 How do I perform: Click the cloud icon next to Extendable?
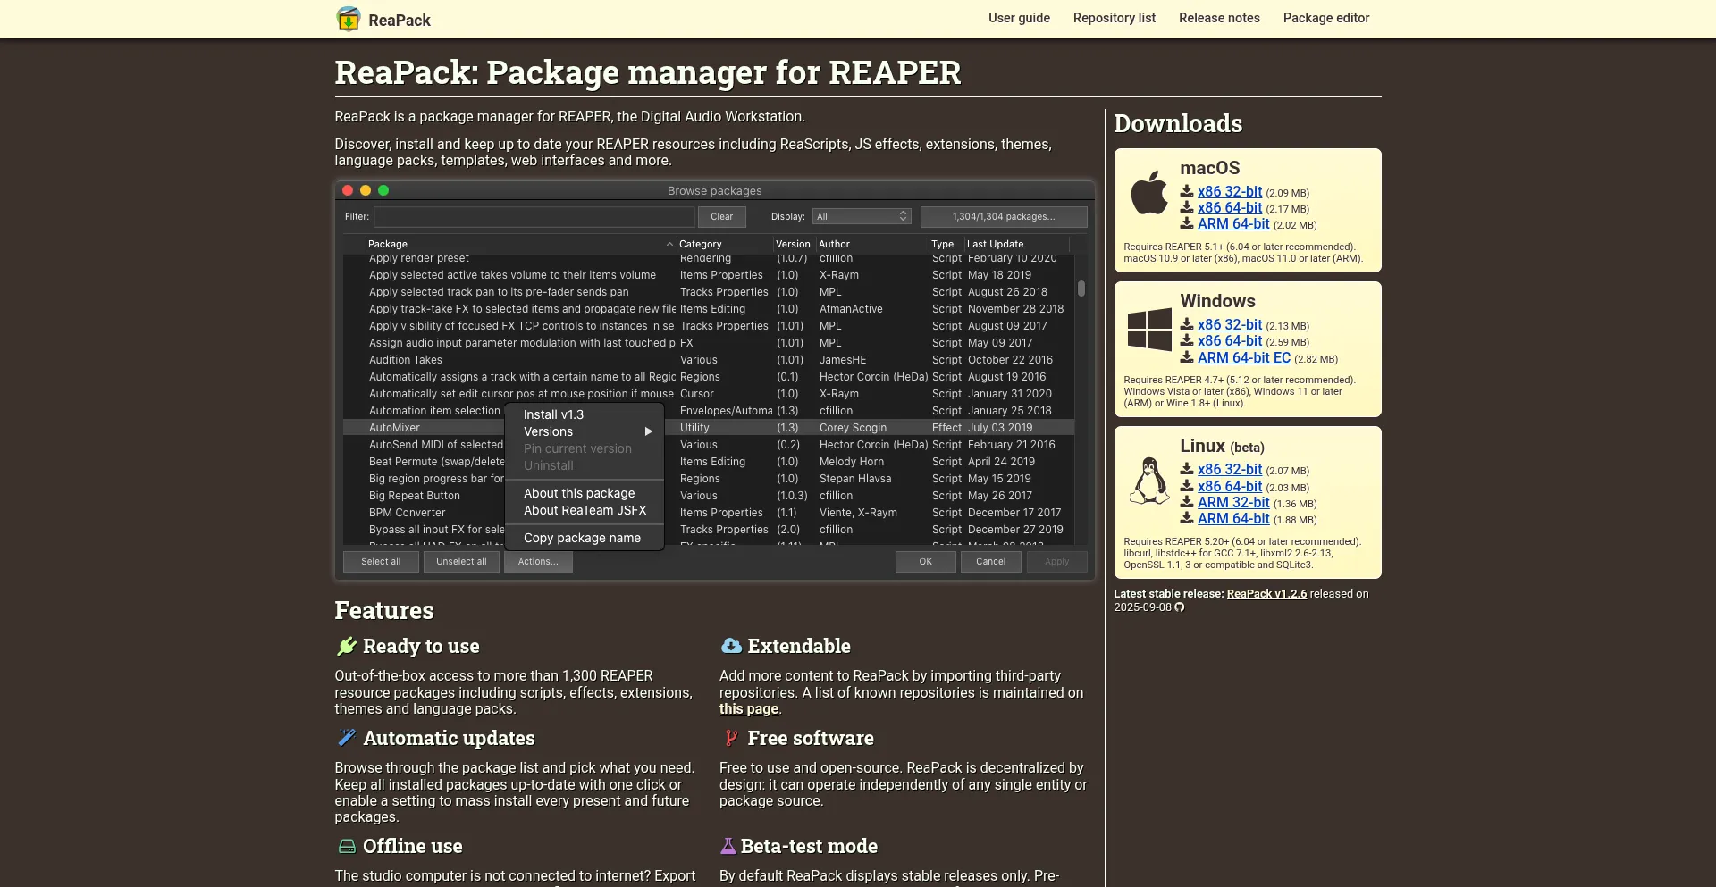(x=731, y=646)
